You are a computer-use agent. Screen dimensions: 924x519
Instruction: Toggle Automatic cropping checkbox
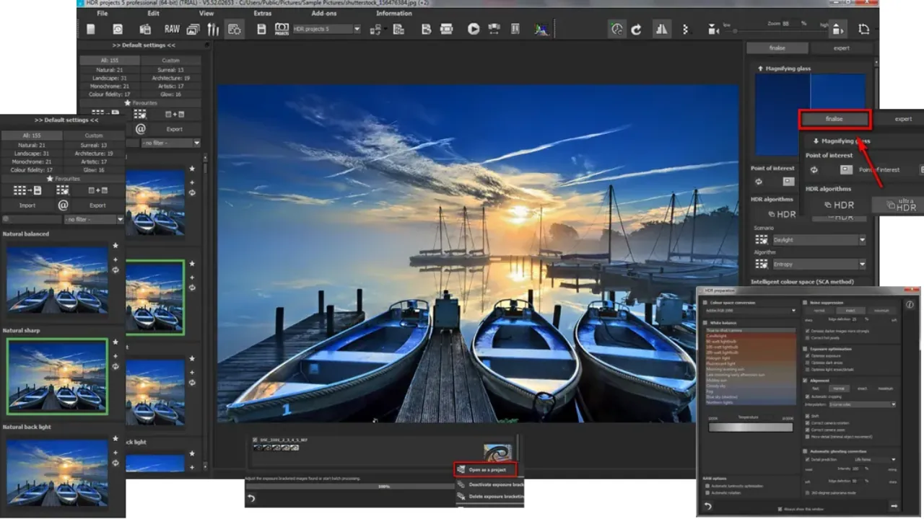coord(808,396)
